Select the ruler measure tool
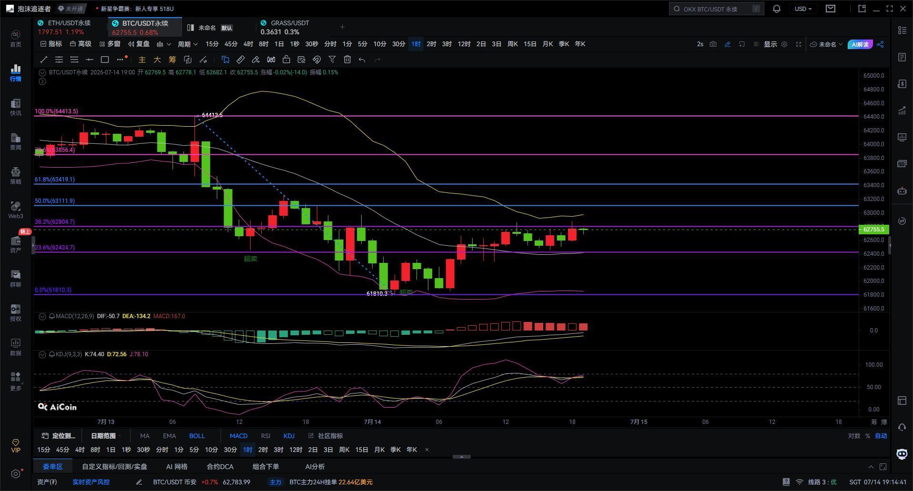 [x=241, y=60]
